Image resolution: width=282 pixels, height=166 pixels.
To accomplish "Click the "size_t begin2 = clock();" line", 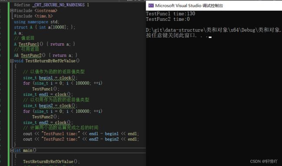I will 50,106.
